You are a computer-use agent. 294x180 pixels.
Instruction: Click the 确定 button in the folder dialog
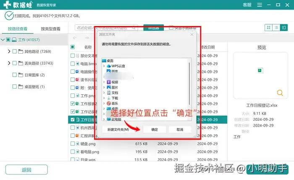pos(155,129)
